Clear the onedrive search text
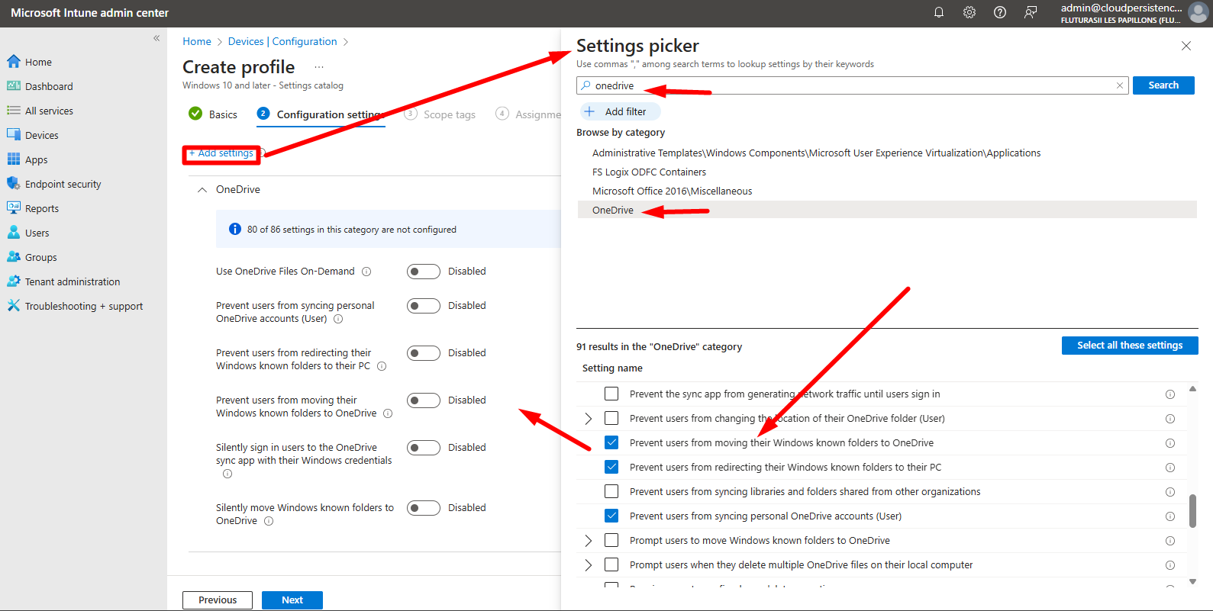The width and height of the screenshot is (1213, 611). pyautogui.click(x=1120, y=85)
